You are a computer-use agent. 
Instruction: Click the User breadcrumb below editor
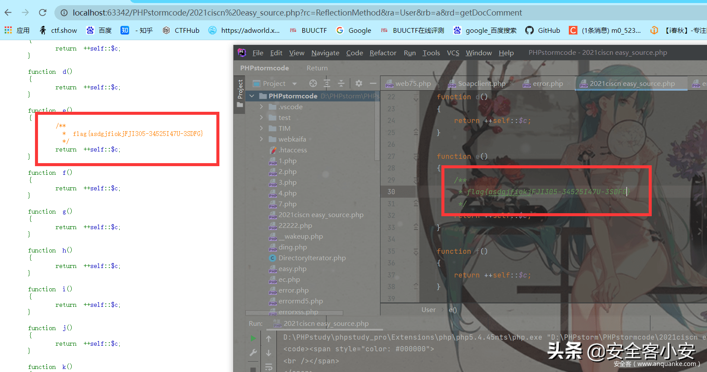428,310
